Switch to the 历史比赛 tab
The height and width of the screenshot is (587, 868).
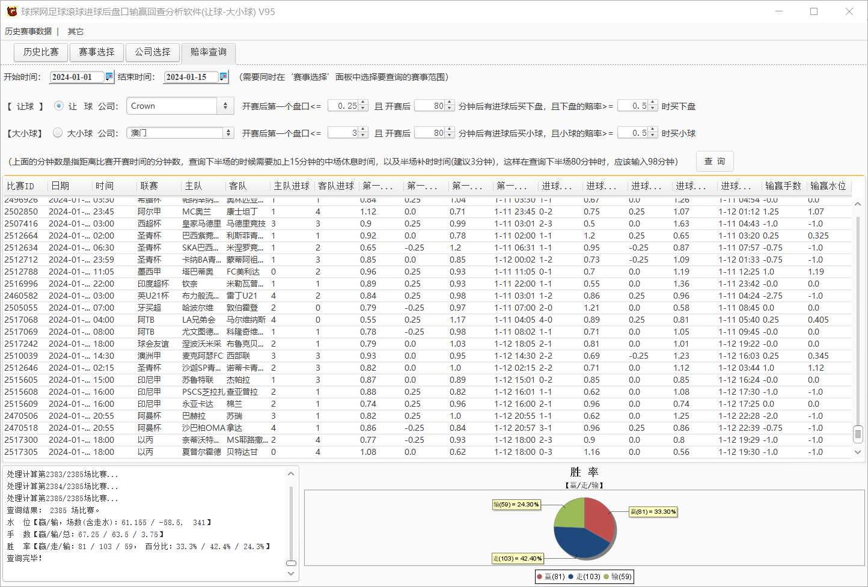[41, 52]
